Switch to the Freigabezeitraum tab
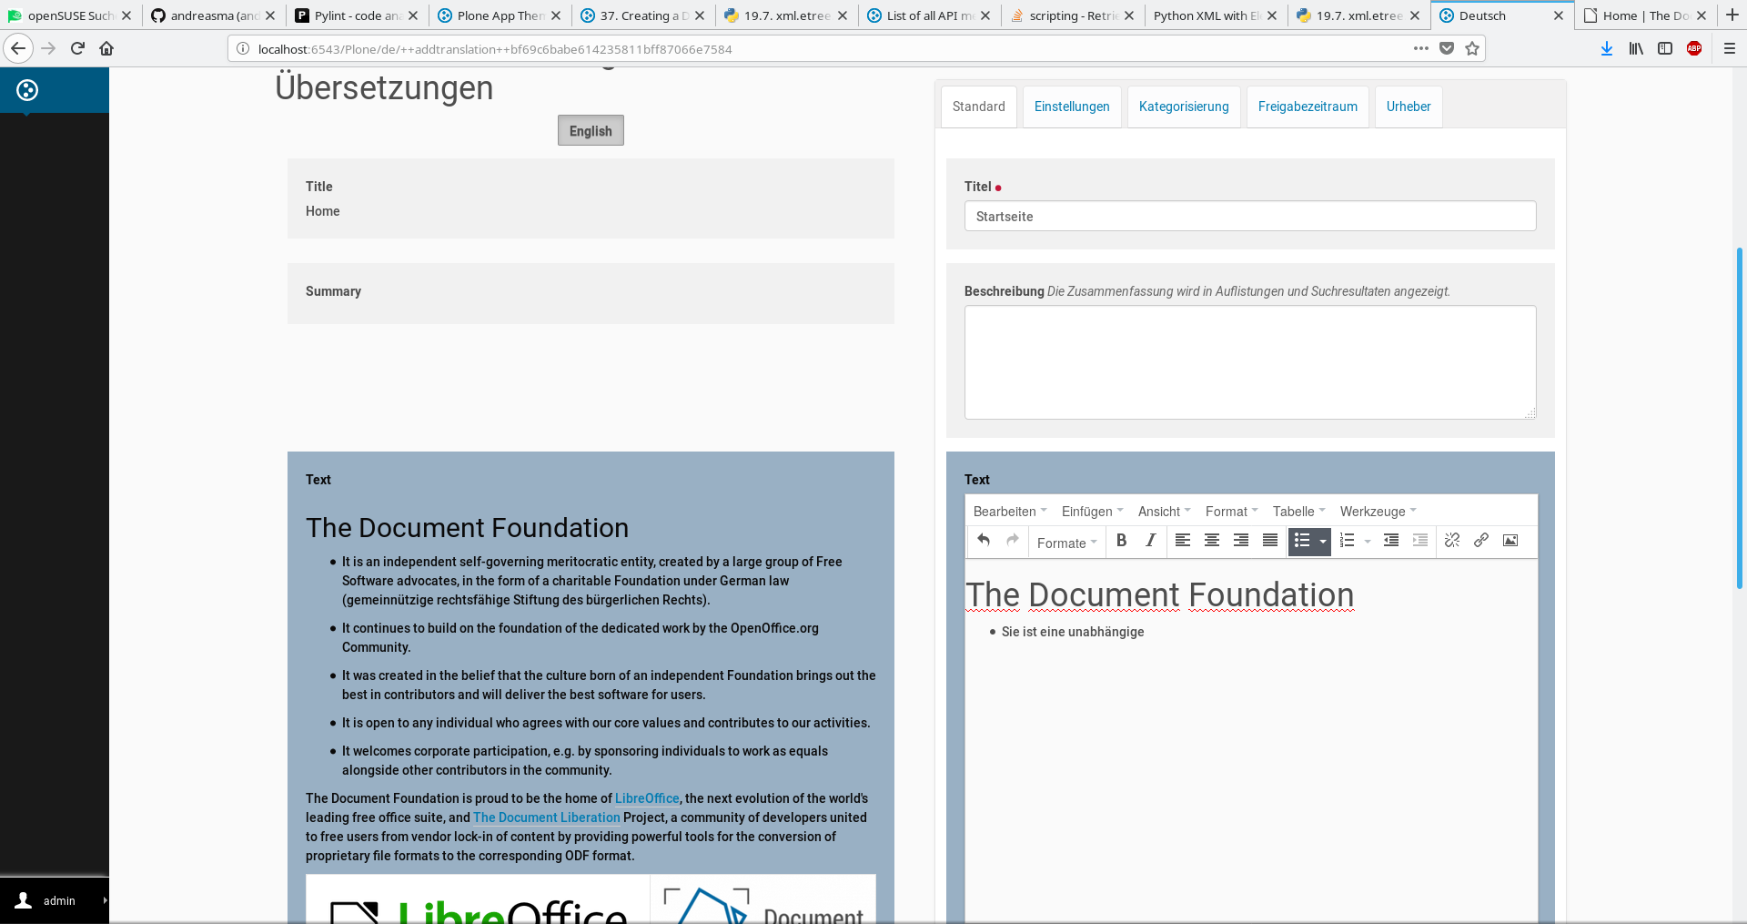Image resolution: width=1747 pixels, height=924 pixels. coord(1308,107)
